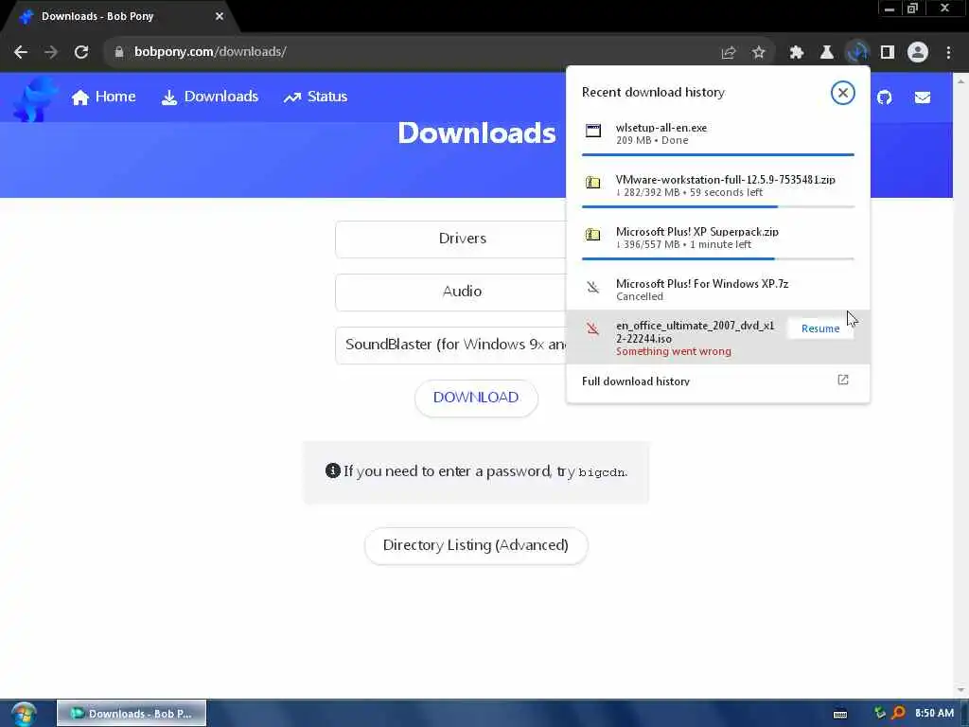Close the recent download history popup

tap(842, 93)
